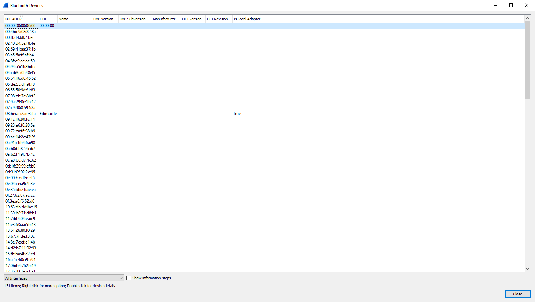Select device 0a:91:cf:b4:6a:98
This screenshot has width=535, height=302.
pyautogui.click(x=20, y=143)
